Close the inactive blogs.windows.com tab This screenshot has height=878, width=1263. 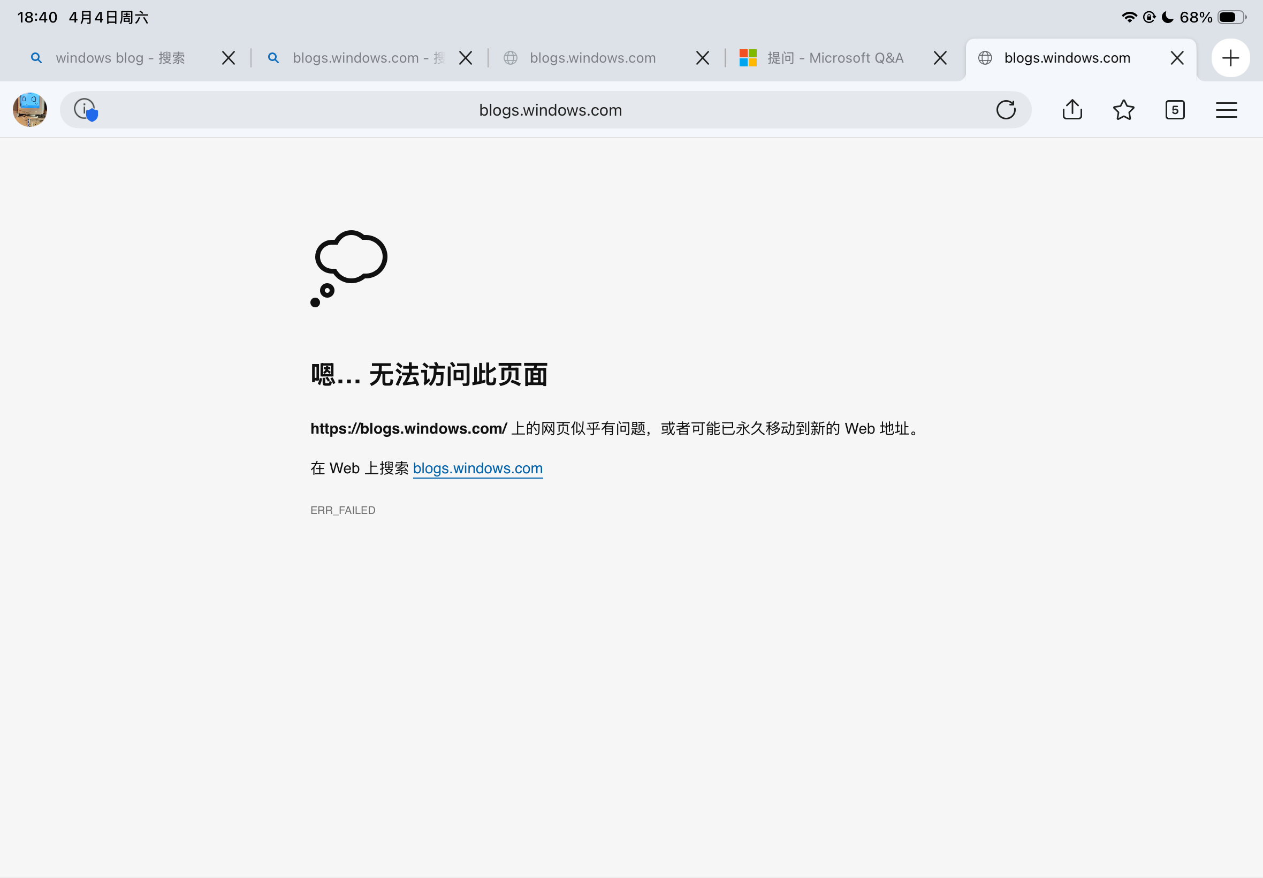coord(702,58)
